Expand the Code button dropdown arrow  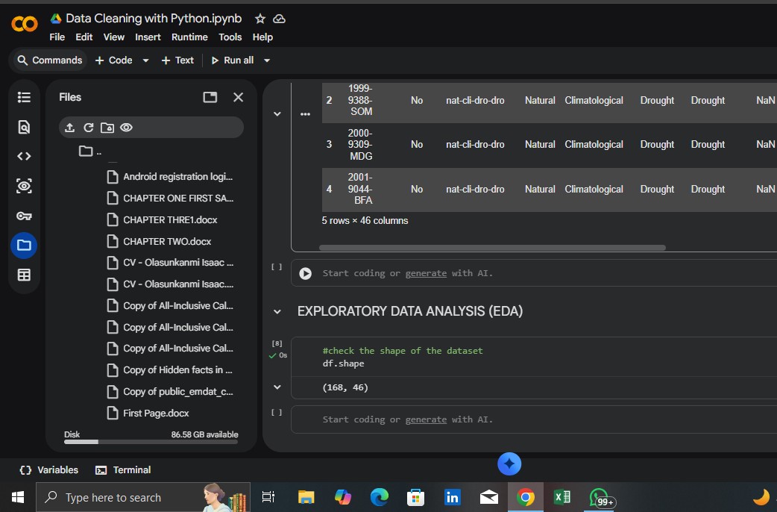click(145, 60)
